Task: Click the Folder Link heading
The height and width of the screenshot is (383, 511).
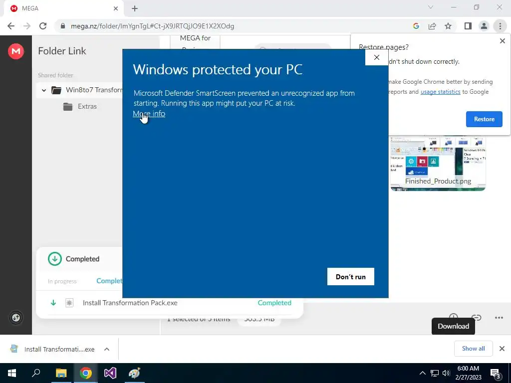Action: 62,51
